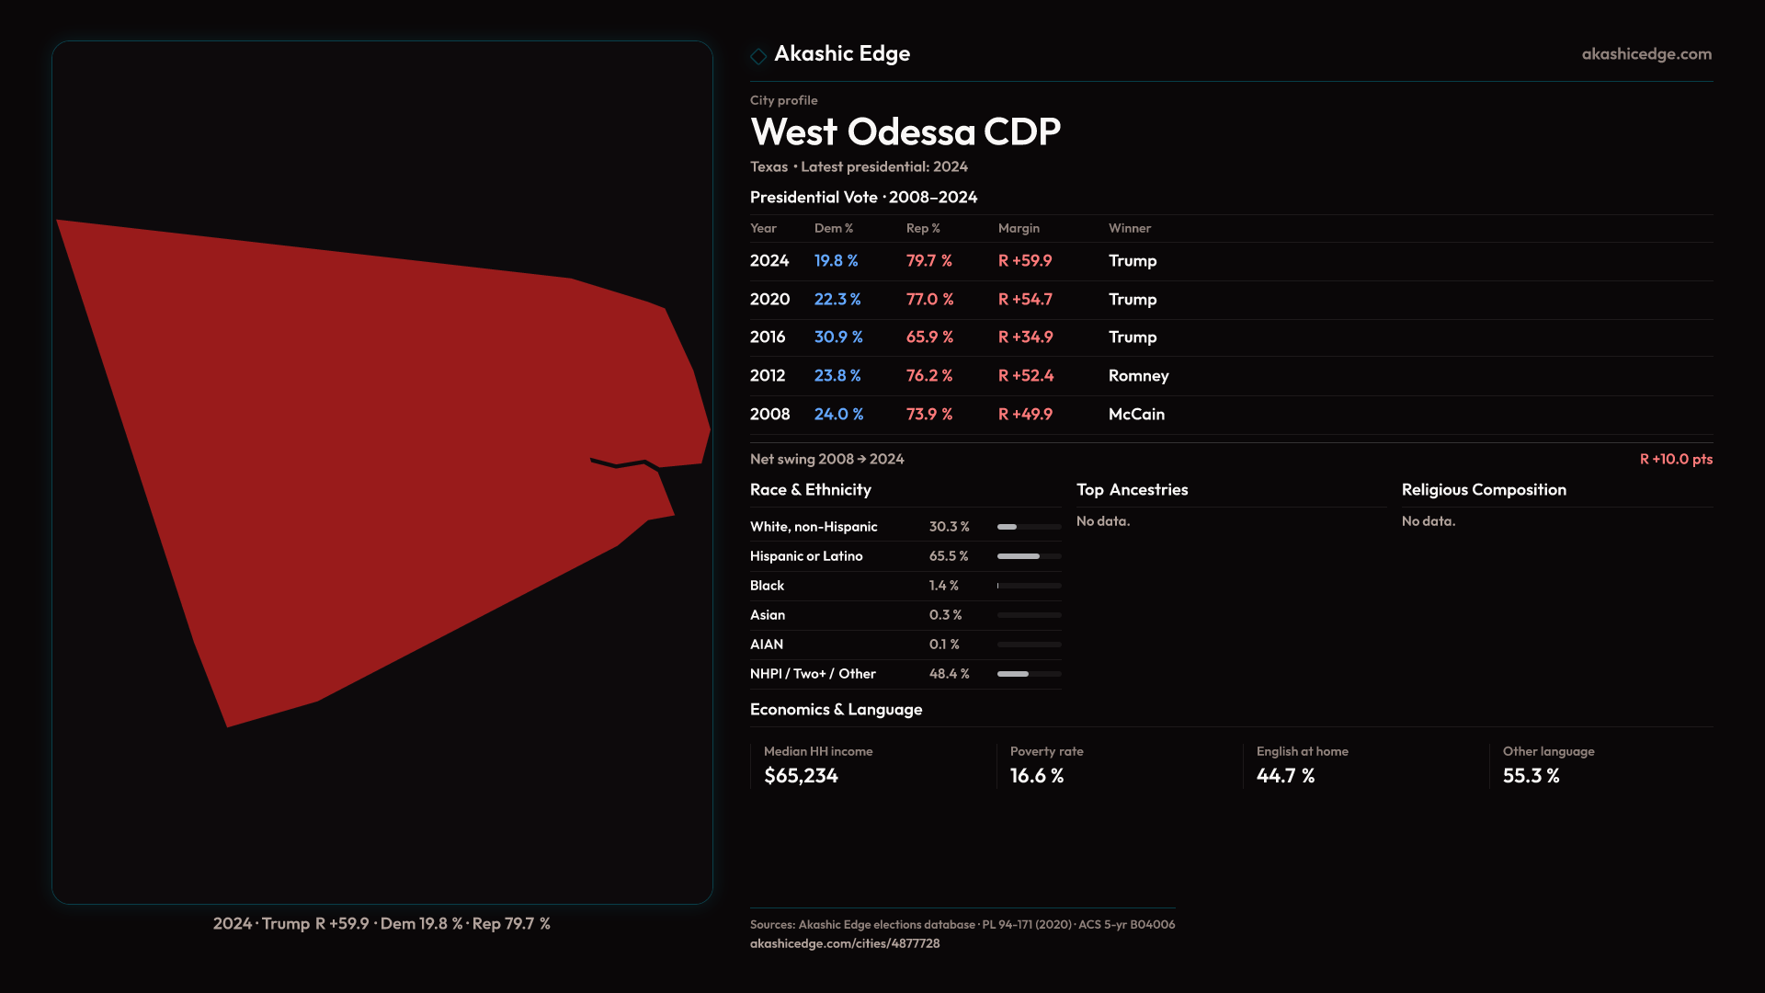
Task: Open the akashicedge.com link in the header
Action: (x=1645, y=54)
